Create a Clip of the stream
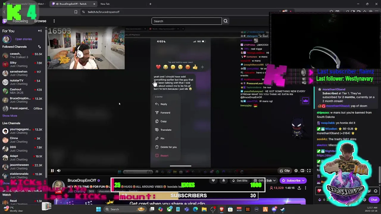This screenshot has height=214, width=381. 285,171
